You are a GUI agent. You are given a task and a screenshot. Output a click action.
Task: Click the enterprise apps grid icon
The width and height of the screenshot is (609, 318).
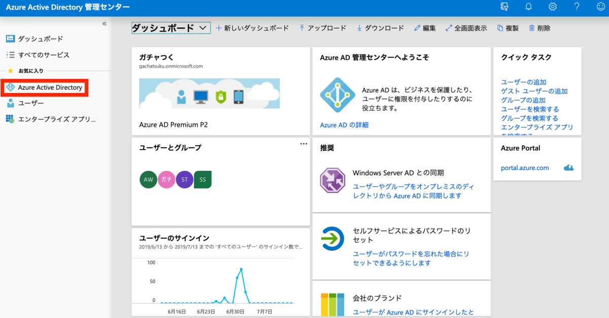coord(10,119)
